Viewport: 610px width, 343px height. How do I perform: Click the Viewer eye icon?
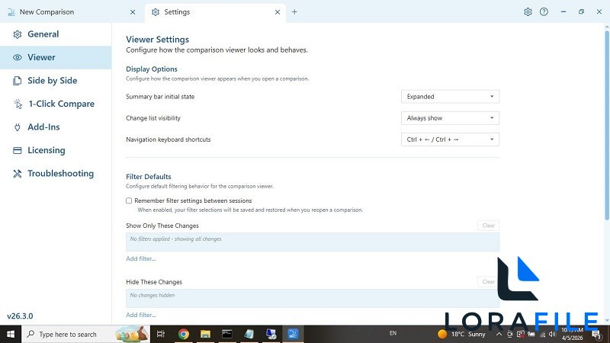pyautogui.click(x=17, y=58)
